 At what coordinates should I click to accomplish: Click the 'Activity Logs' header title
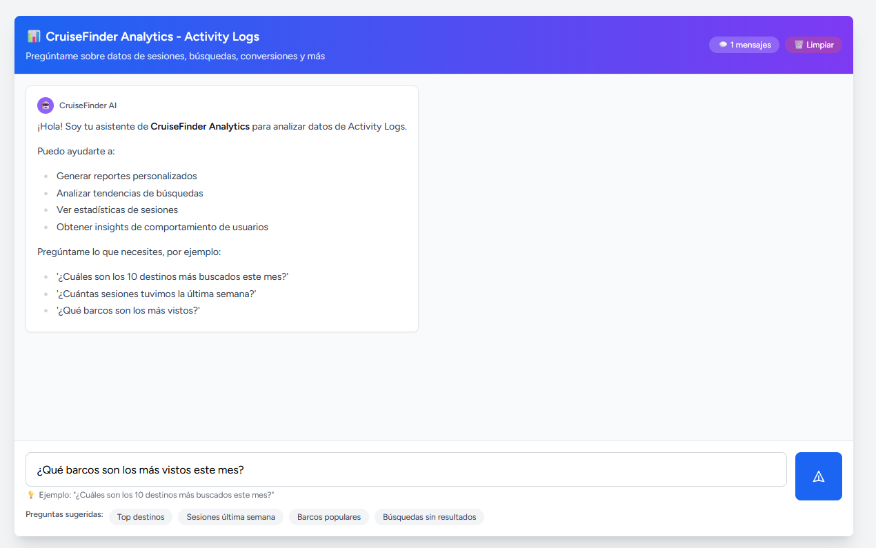(153, 36)
